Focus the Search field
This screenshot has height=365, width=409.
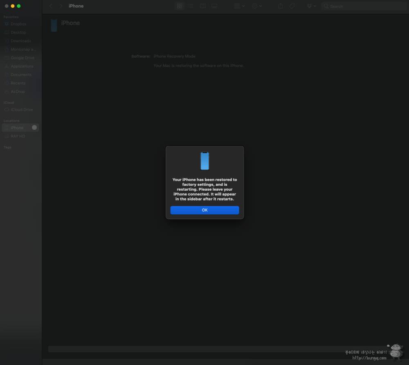click(364, 6)
